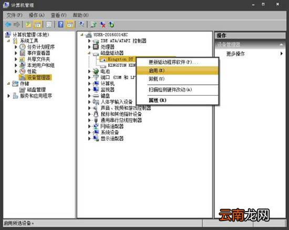Viewport: 289px width, 230px height.
Task: Click the Up one level folder icon
Action: (28, 24)
